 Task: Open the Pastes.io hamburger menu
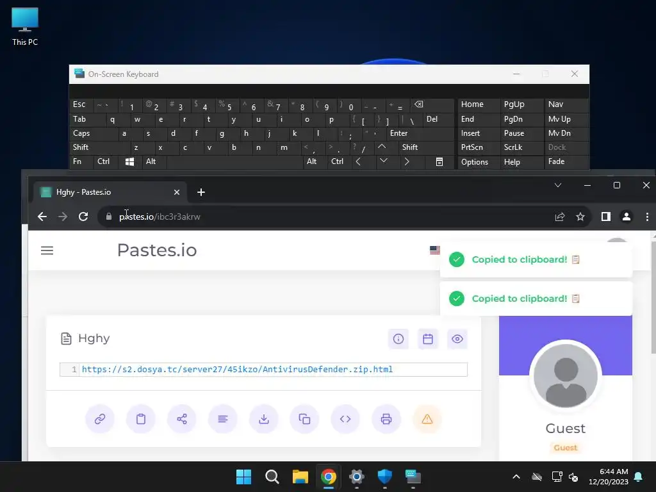coord(47,250)
